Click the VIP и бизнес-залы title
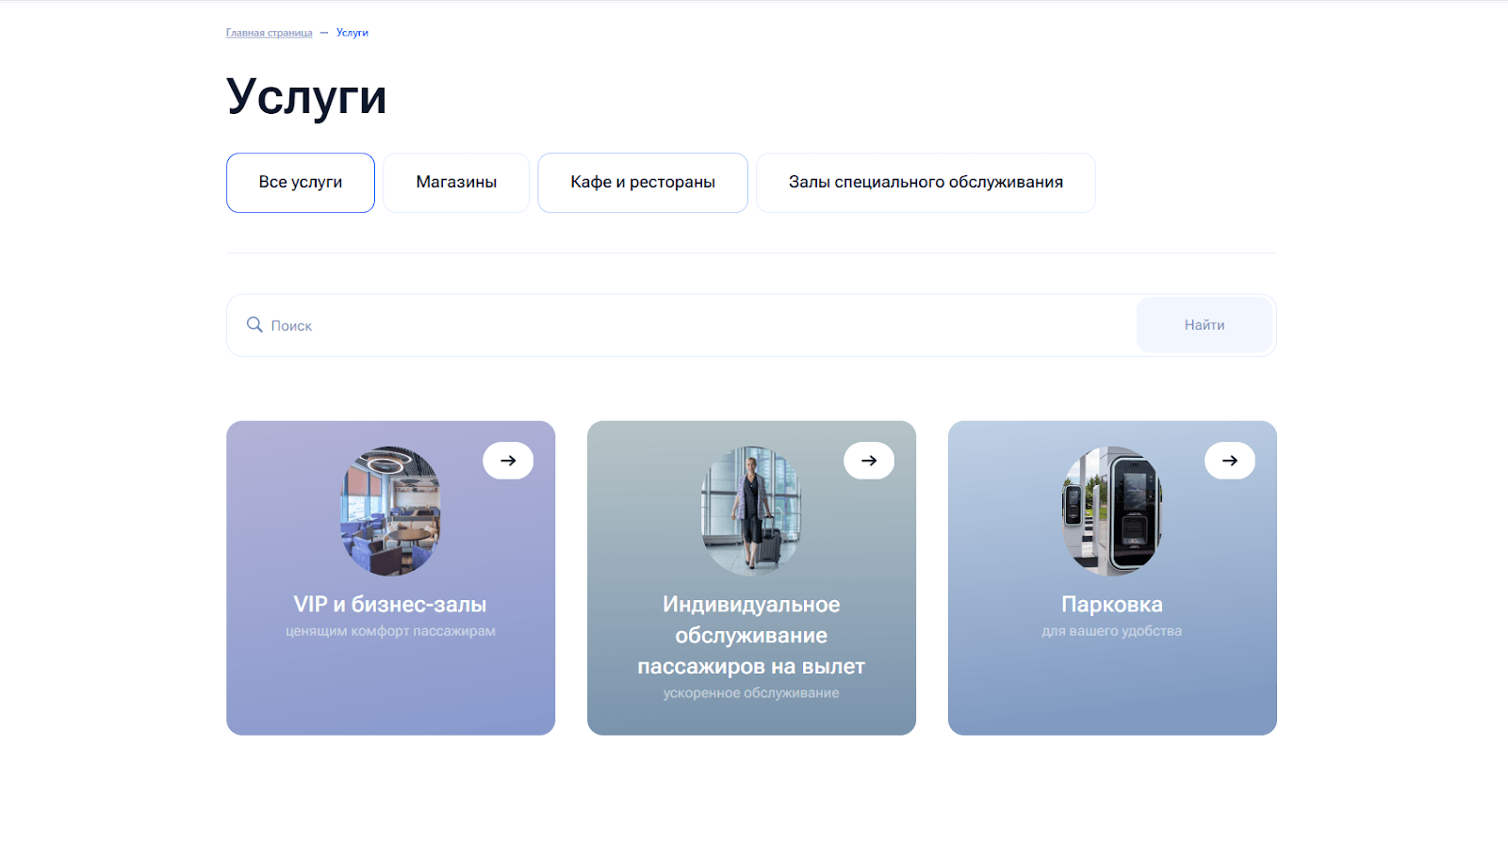The image size is (1508, 845). tap(390, 605)
